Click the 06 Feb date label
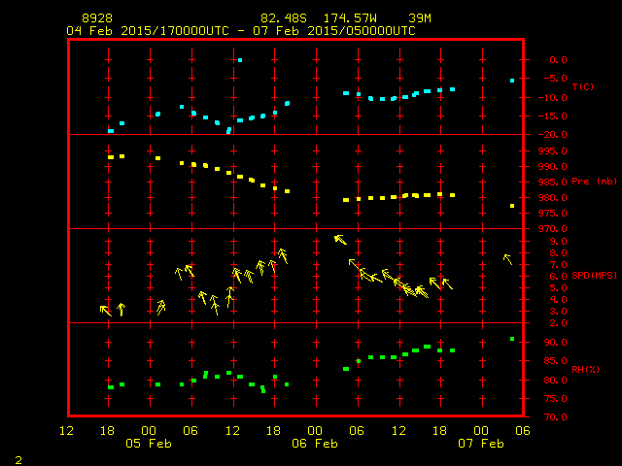The width and height of the screenshot is (622, 466). click(x=315, y=444)
